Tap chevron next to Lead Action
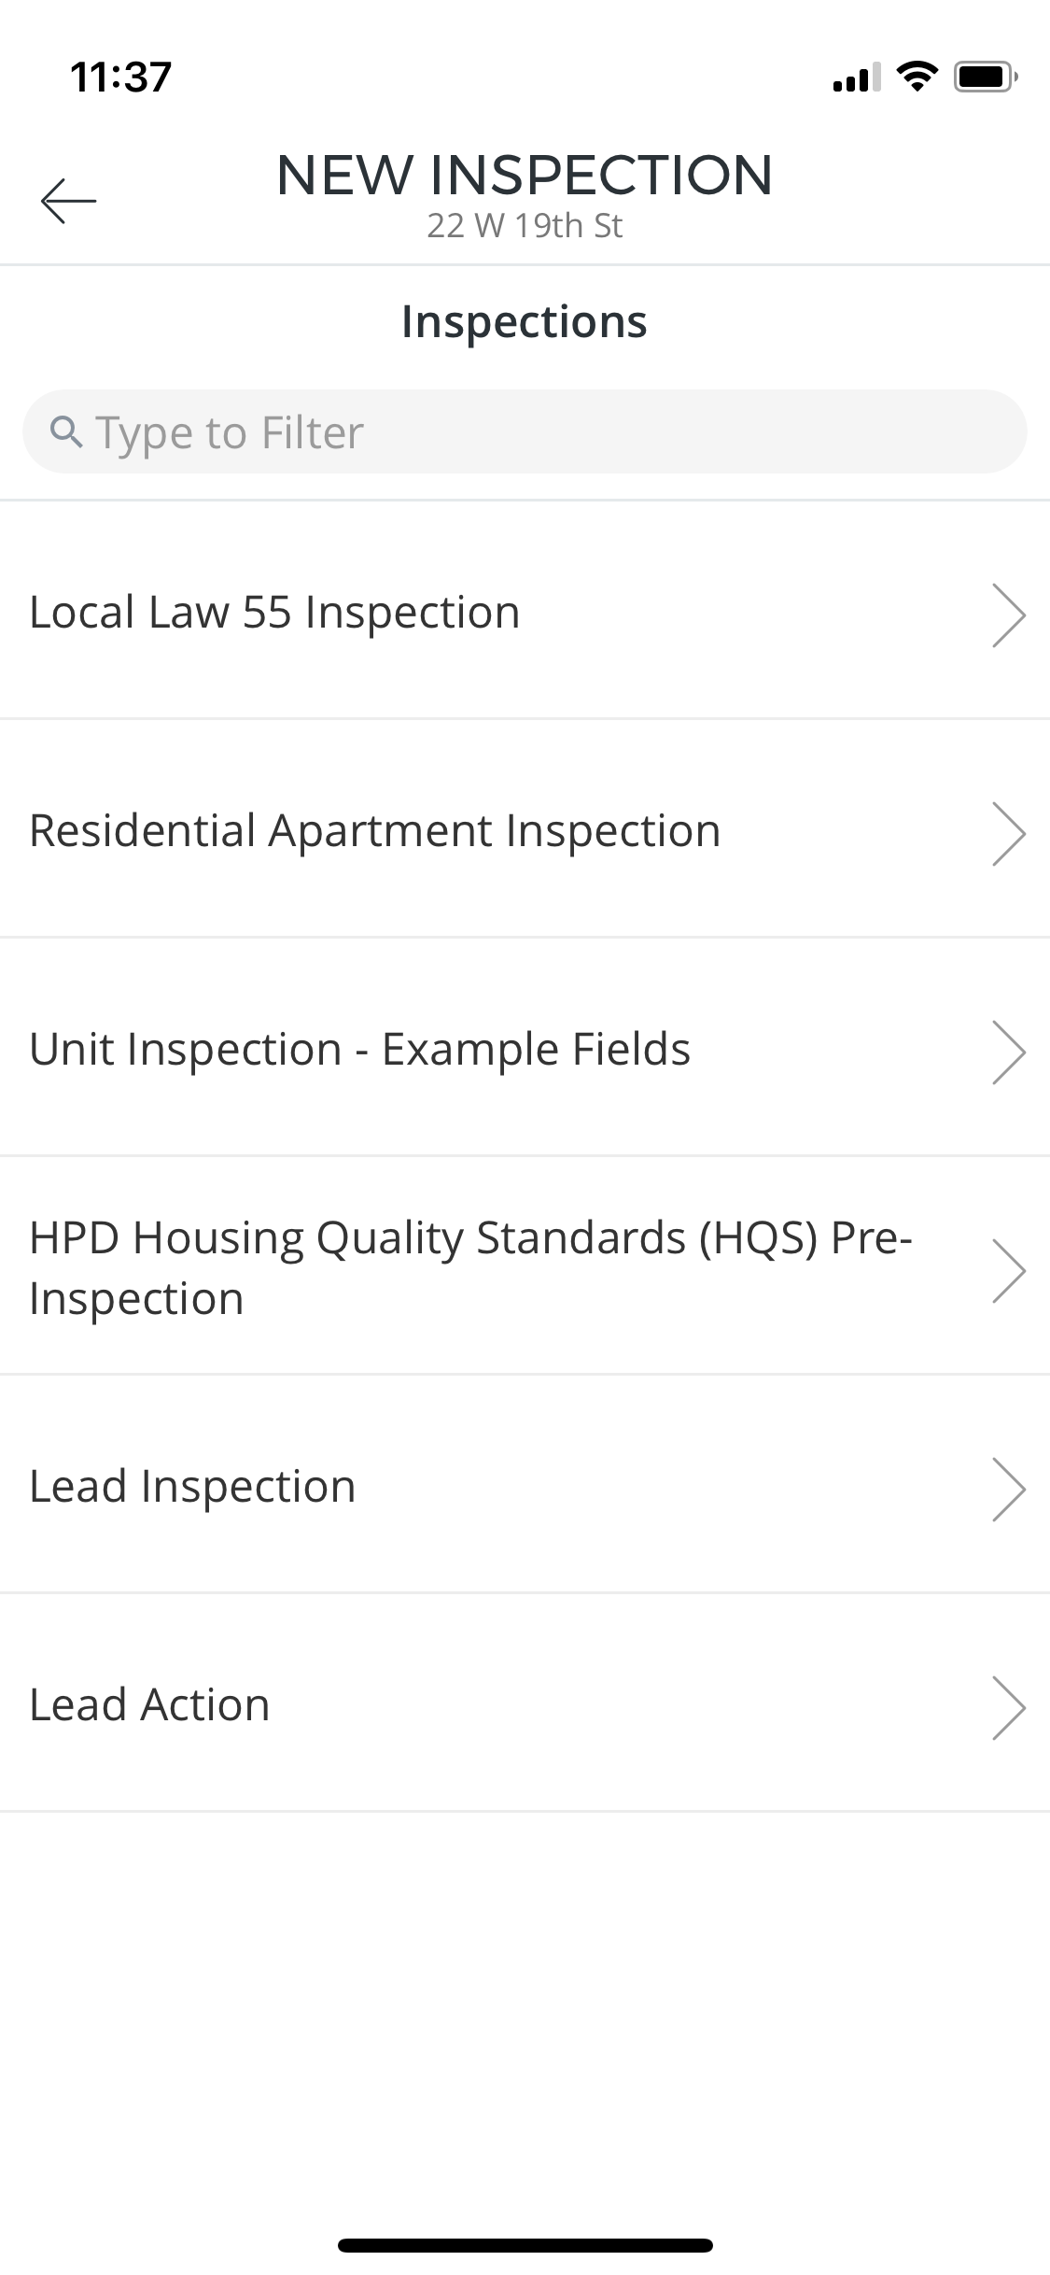Image resolution: width=1050 pixels, height=2275 pixels. [x=1008, y=1707]
